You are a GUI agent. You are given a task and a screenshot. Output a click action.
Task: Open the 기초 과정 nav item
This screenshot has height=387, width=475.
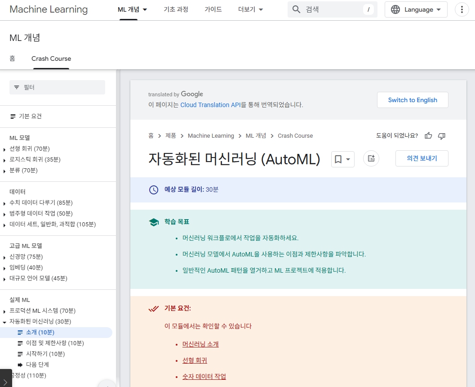tap(176, 9)
